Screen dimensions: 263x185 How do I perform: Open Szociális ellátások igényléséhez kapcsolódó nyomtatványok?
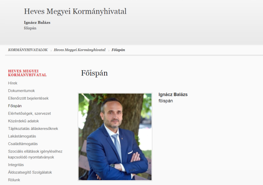(x=35, y=154)
